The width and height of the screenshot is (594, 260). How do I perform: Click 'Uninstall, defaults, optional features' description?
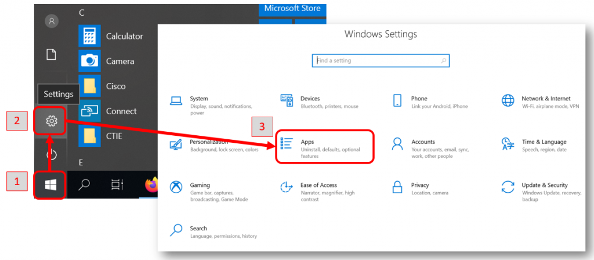click(x=330, y=153)
